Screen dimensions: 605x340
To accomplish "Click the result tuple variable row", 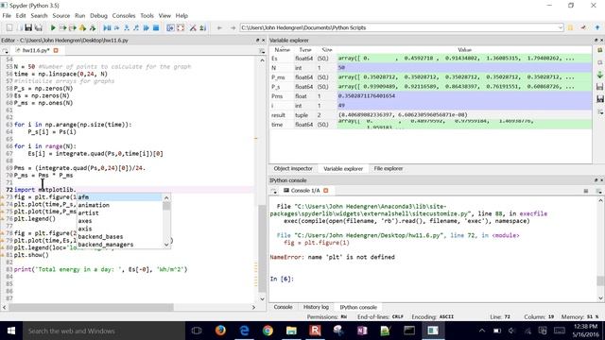I will coord(430,115).
